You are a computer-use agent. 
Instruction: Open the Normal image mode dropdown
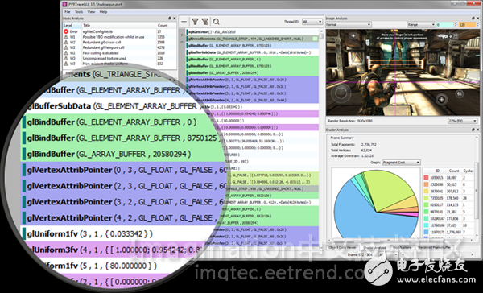(349, 24)
